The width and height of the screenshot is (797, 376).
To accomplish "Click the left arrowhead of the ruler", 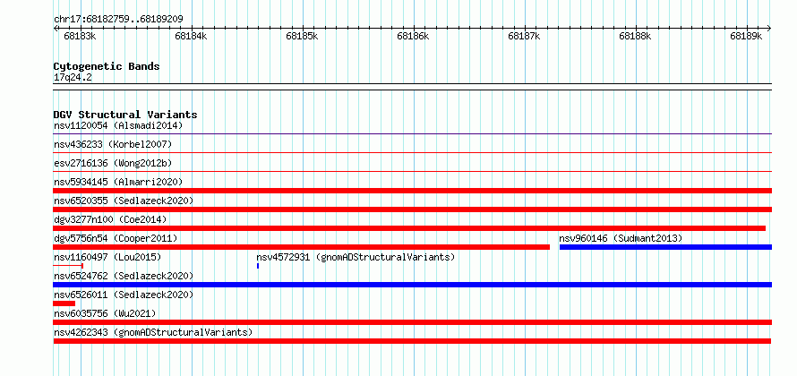I will coord(56,28).
